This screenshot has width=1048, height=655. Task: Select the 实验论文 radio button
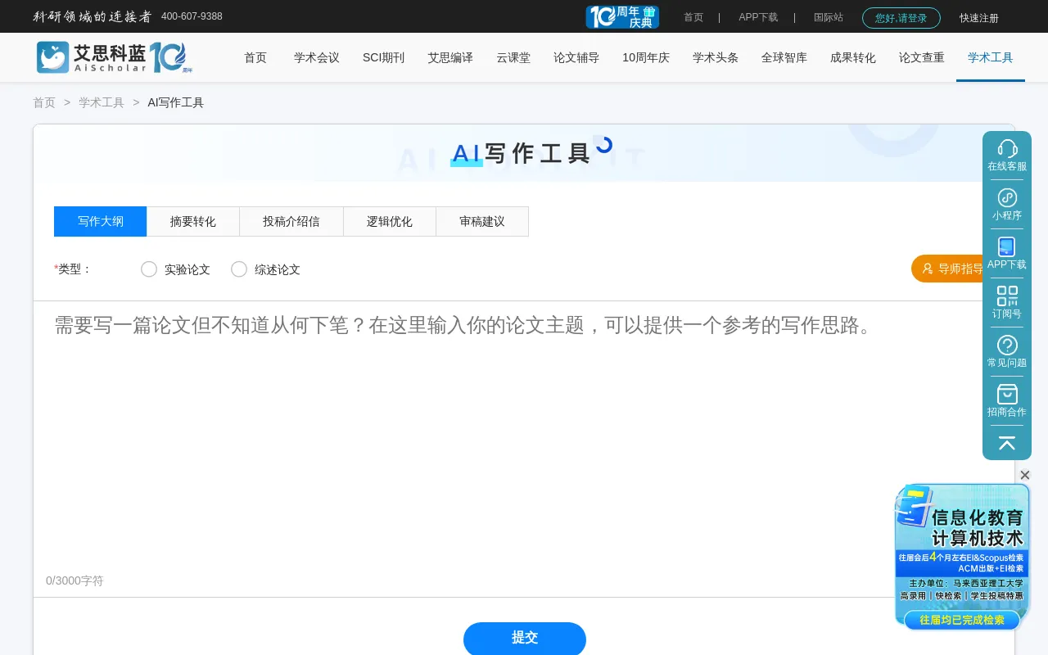pyautogui.click(x=149, y=269)
